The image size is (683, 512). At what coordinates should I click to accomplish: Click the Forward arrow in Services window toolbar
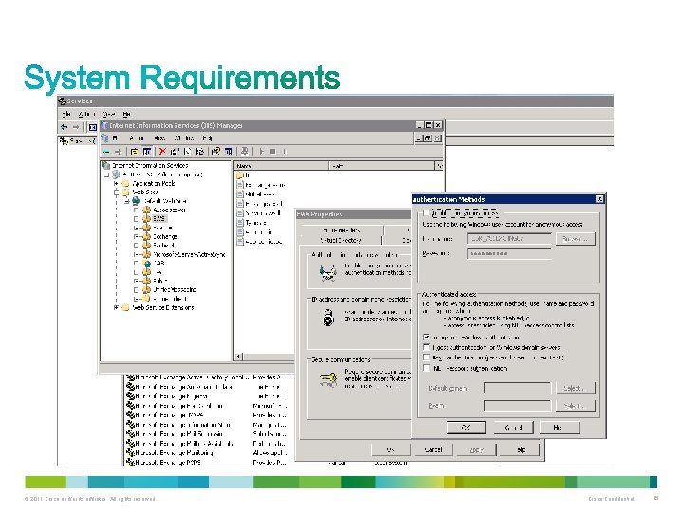pyautogui.click(x=76, y=127)
